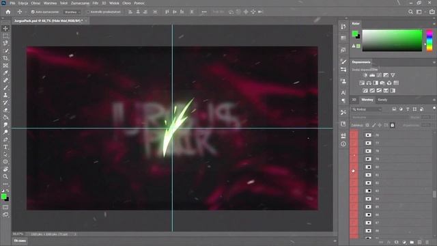Toggle the Auto-zaznaczanie checkbox

pyautogui.click(x=33, y=12)
